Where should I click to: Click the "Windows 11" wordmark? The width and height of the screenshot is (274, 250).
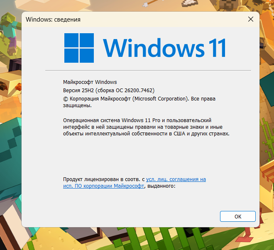pyautogui.click(x=165, y=48)
